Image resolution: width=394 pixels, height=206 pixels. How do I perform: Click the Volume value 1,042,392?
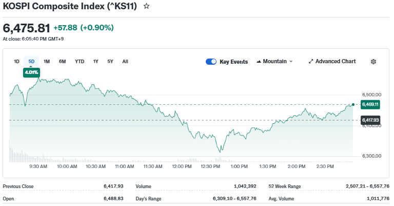pyautogui.click(x=245, y=186)
